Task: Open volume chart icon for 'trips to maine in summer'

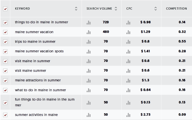Action: click(x=89, y=42)
